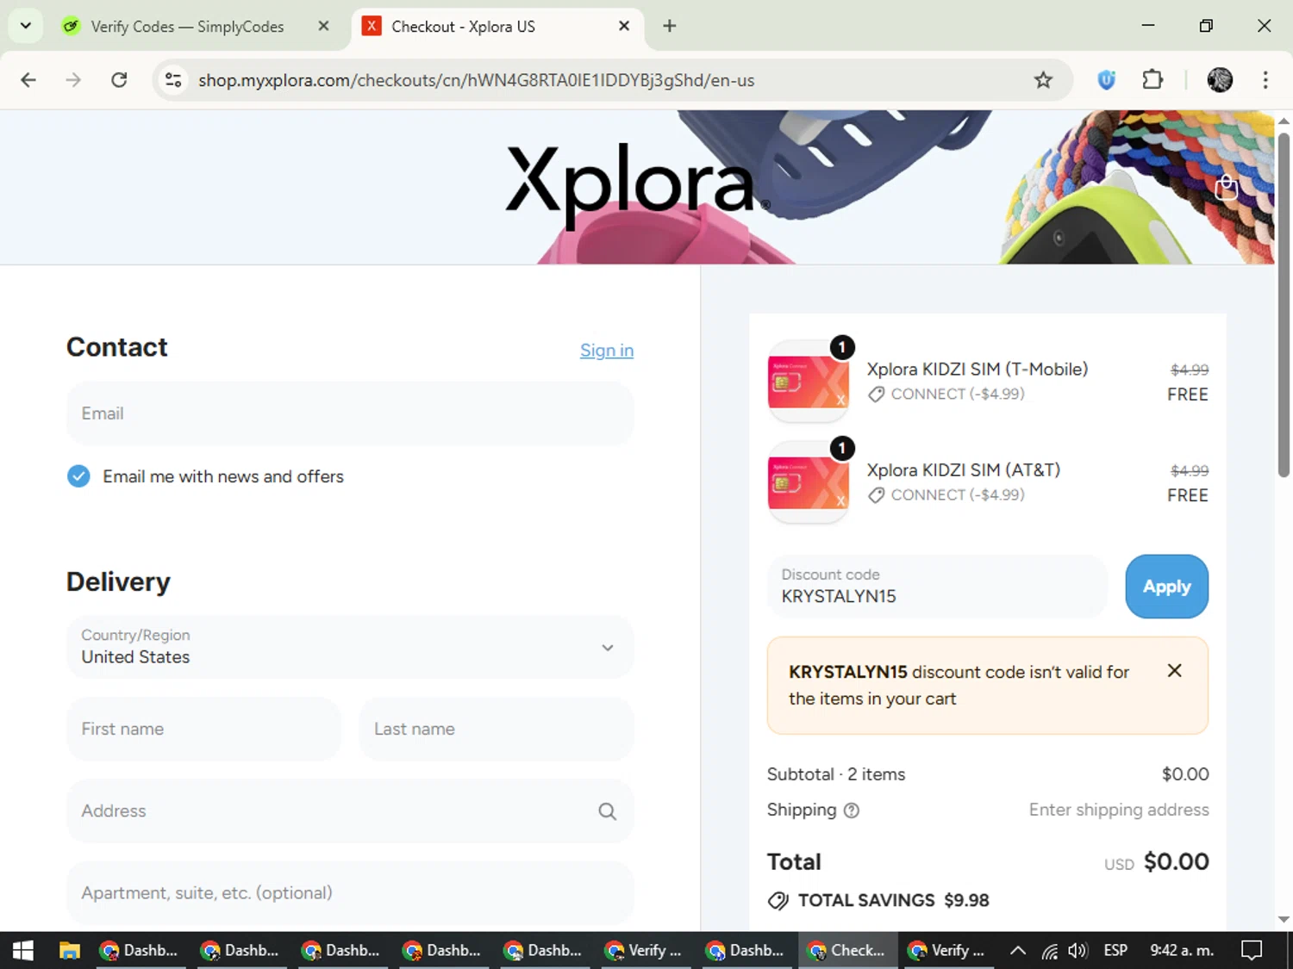Click the Apartment, suite field
The image size is (1293, 969).
point(350,893)
